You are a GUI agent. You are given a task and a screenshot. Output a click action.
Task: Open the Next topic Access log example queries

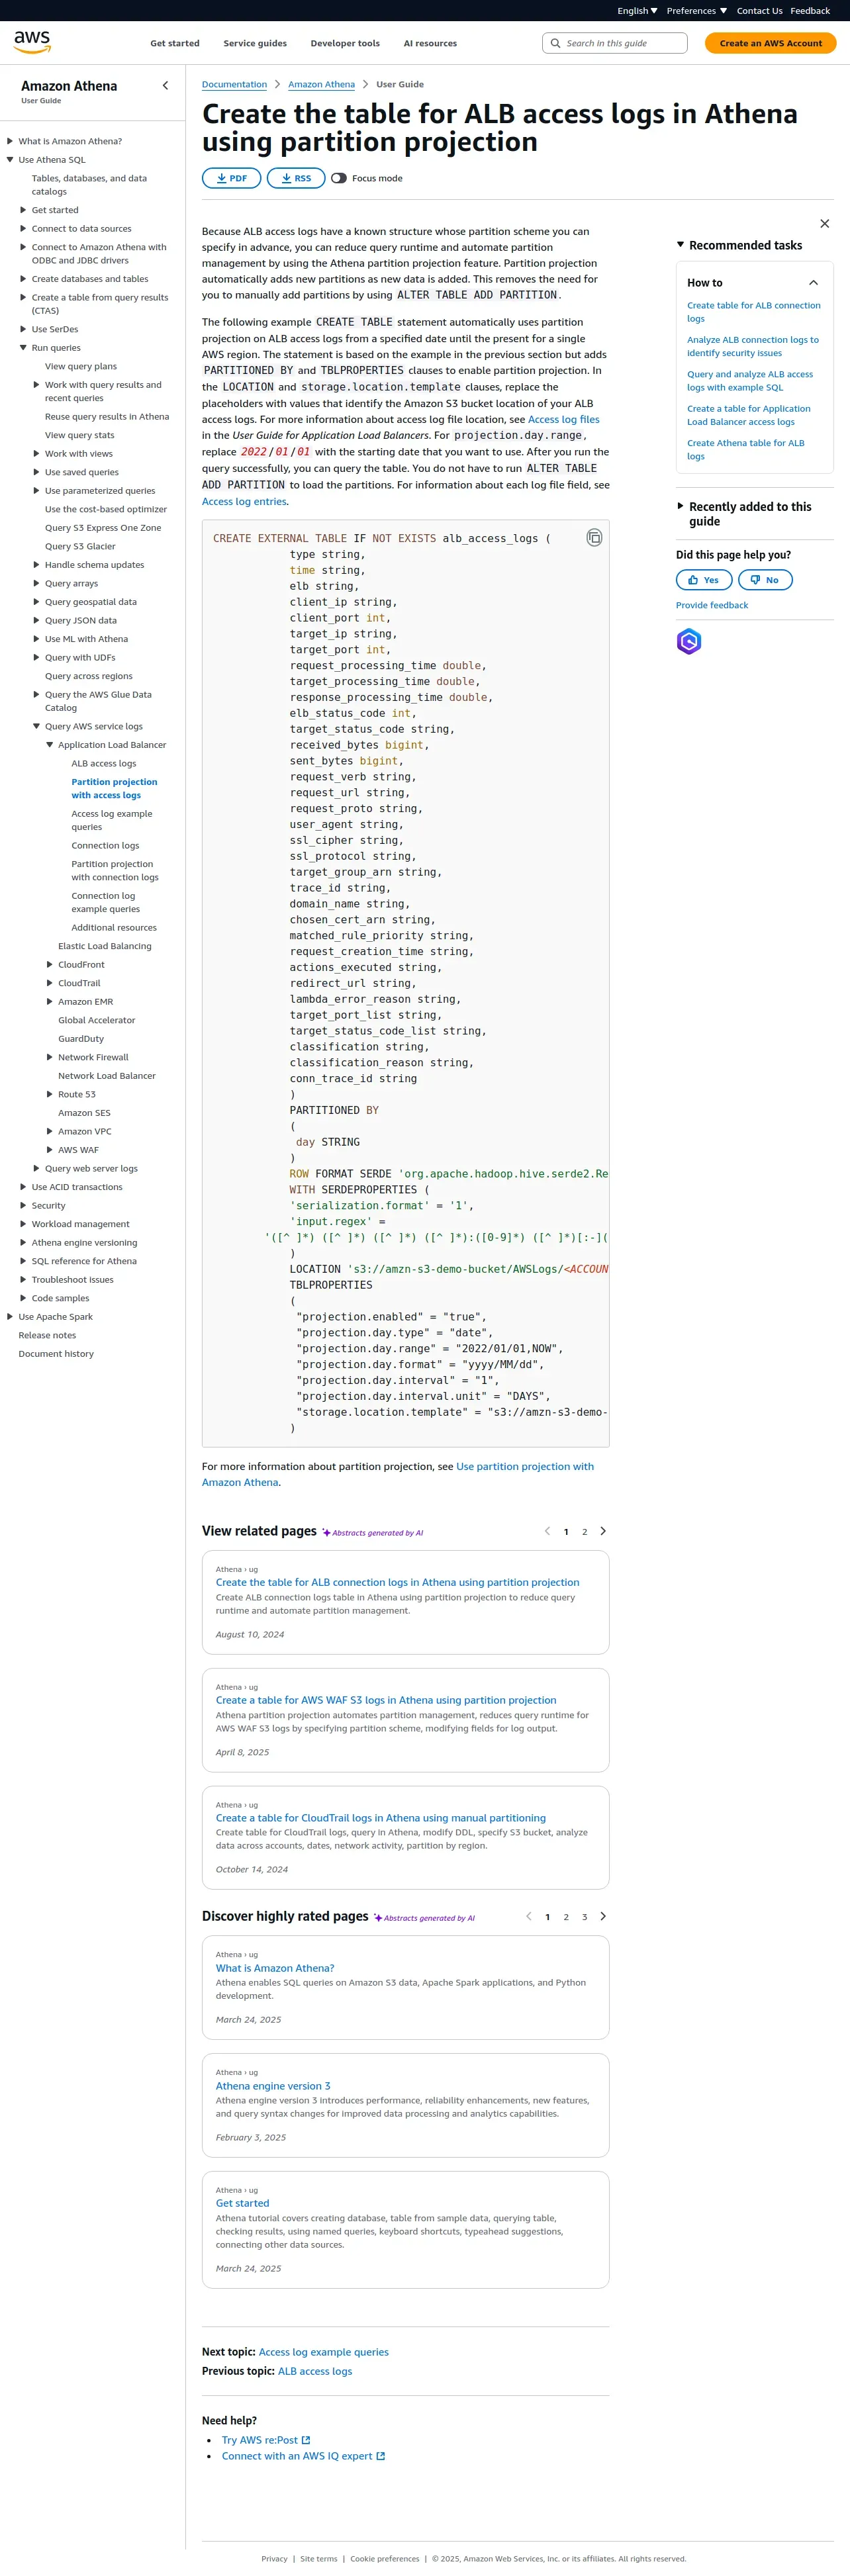(x=324, y=2352)
